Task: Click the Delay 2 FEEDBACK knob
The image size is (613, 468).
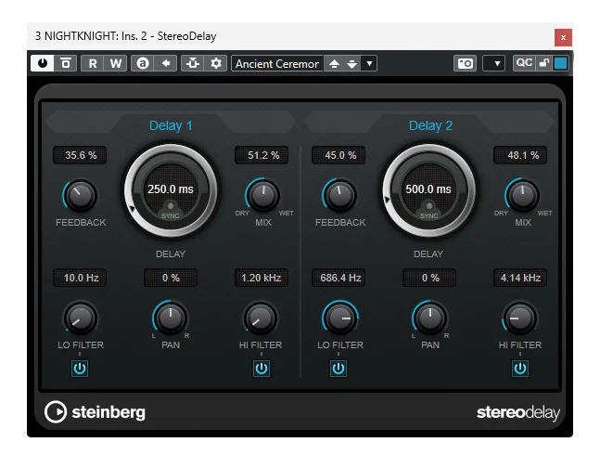Action: 339,195
